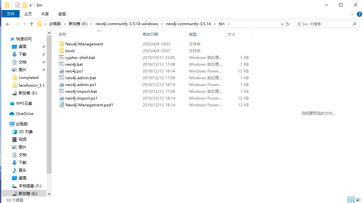Switch to details view icon in status bar

click(x=351, y=200)
